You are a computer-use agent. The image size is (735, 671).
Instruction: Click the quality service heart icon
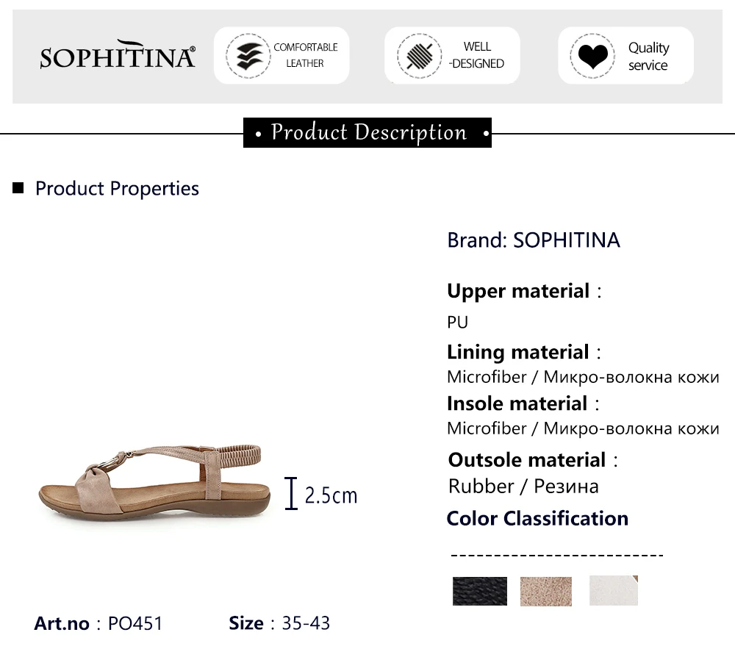pos(592,56)
